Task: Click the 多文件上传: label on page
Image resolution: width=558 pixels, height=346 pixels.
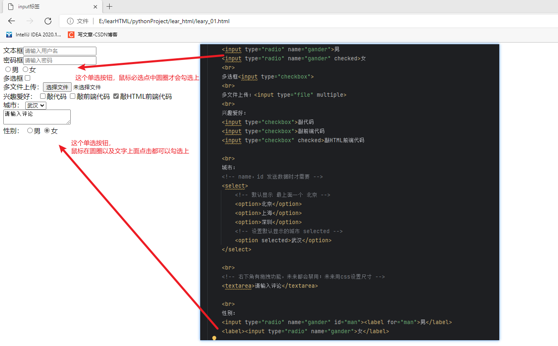Action: point(22,87)
